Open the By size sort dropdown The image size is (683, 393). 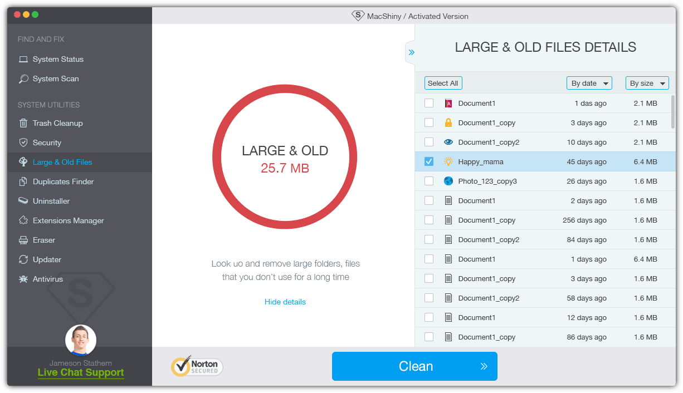647,83
